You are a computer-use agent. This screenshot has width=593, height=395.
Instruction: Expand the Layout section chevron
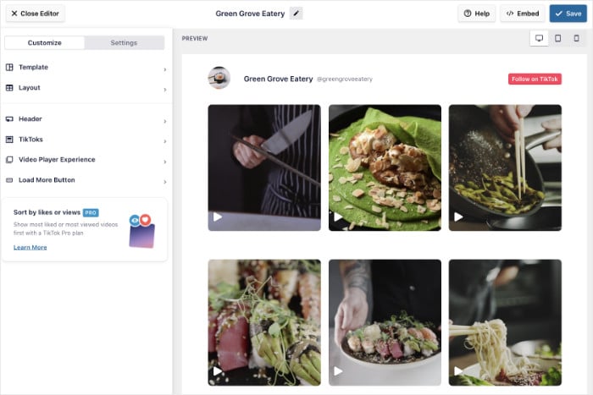coord(165,90)
